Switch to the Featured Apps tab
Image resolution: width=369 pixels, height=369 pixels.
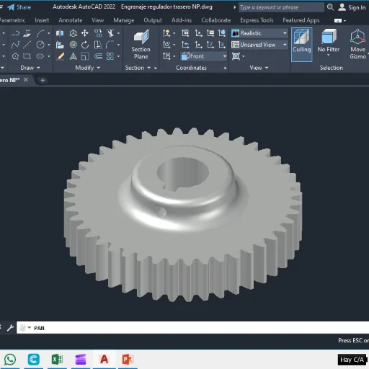coord(301,20)
